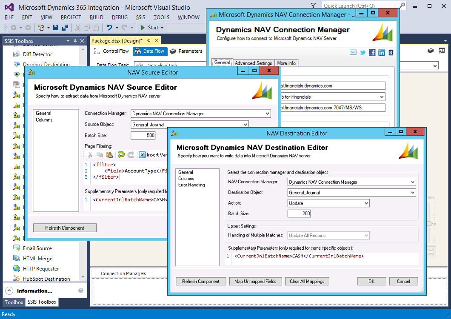
Task: Open the Action dropdown set to Update
Action: tap(366, 203)
